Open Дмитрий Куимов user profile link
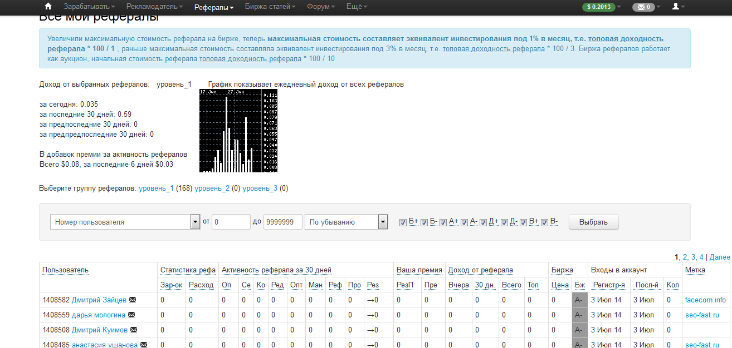732x348 pixels. click(100, 330)
